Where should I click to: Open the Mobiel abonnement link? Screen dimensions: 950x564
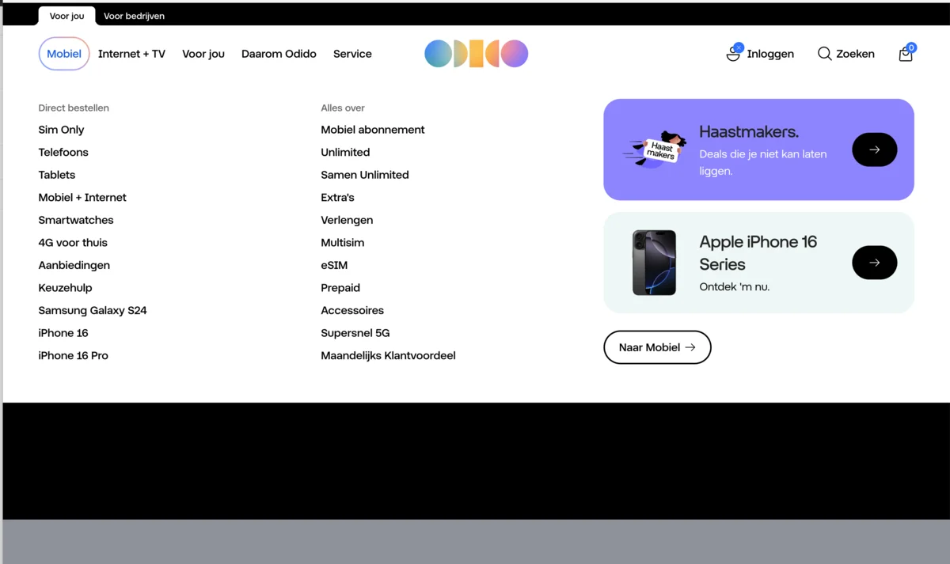click(373, 130)
